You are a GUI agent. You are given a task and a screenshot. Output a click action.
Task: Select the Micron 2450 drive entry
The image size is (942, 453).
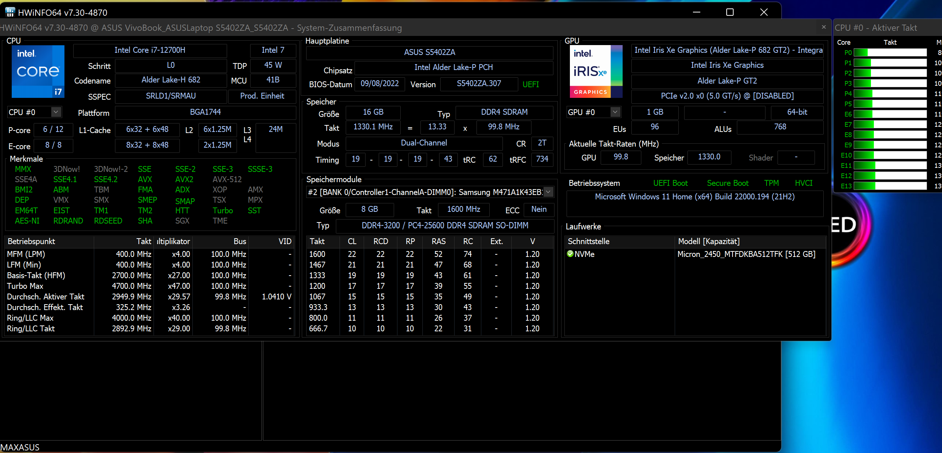(746, 254)
